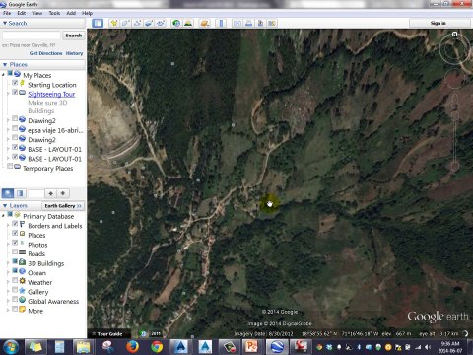Click the Look compass ring control
Screen dimensions: 473x355
click(455, 48)
